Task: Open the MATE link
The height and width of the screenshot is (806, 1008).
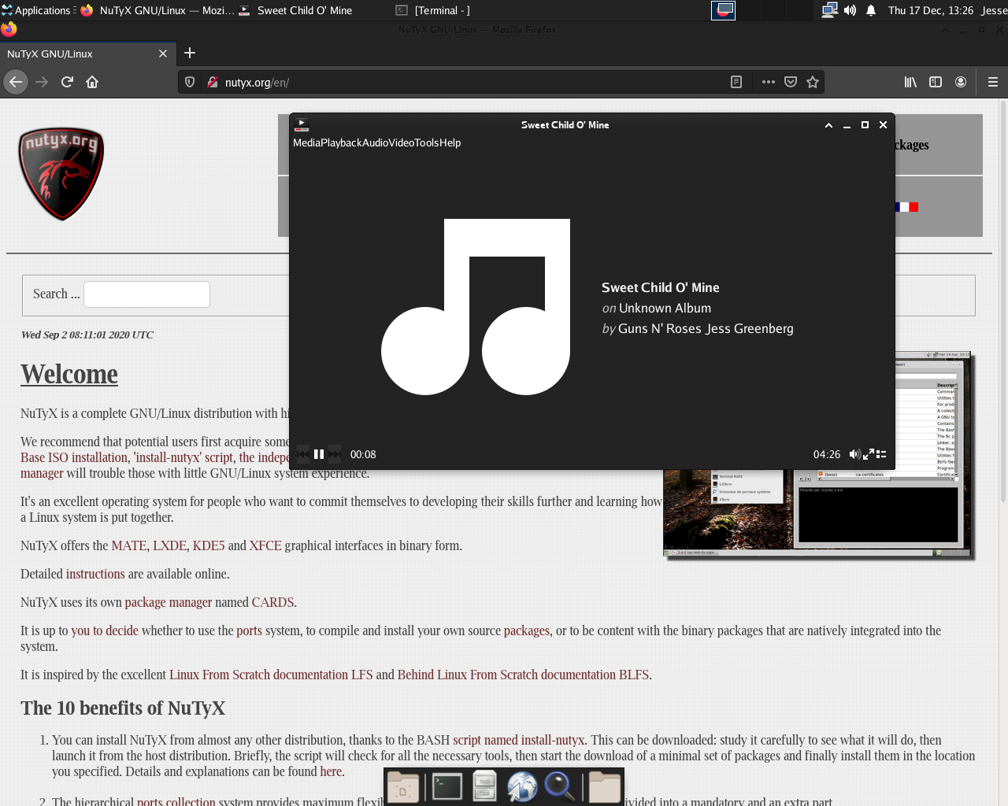Action: coord(129,545)
